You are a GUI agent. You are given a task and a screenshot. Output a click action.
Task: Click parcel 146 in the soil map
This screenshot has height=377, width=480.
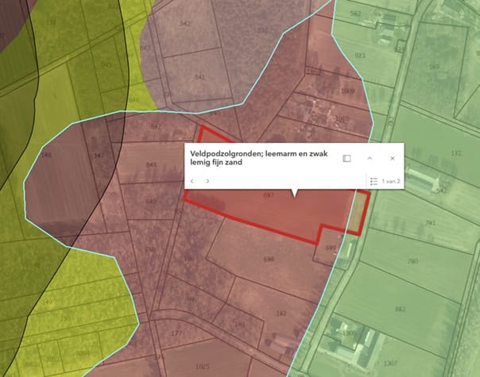[45, 156]
